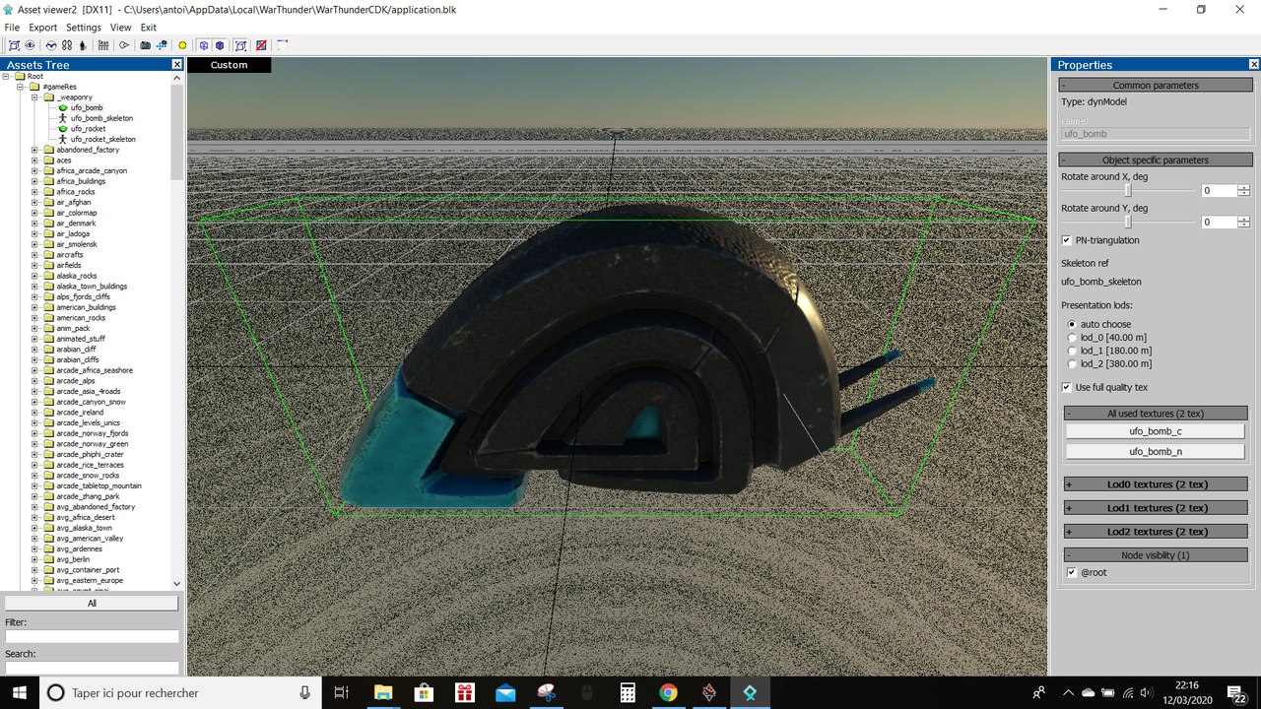
Task: Toggle @root node visibility checkbox
Action: [1072, 572]
